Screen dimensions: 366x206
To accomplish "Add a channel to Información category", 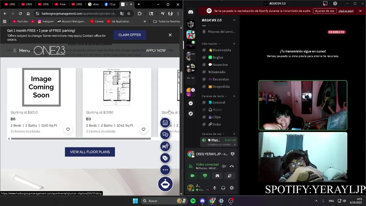I will coord(234,44).
